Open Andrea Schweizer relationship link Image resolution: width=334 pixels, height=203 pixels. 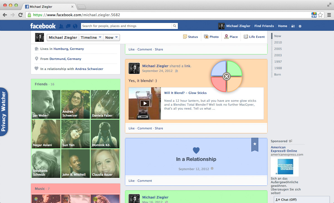pos(89,69)
